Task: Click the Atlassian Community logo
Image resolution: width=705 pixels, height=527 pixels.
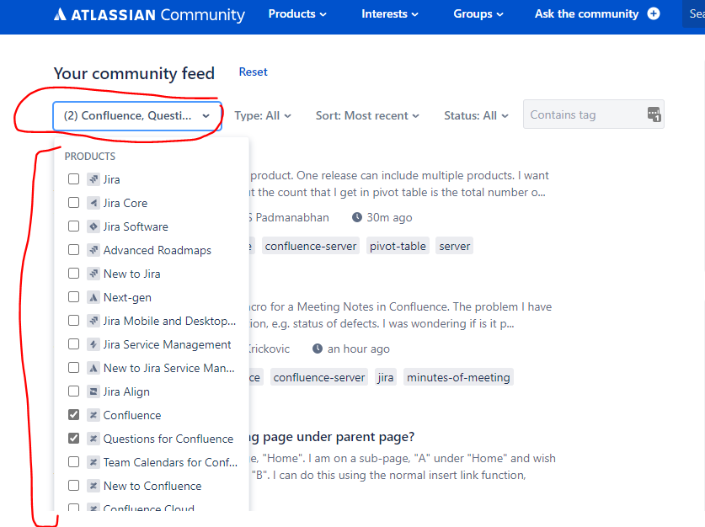Action: click(149, 14)
